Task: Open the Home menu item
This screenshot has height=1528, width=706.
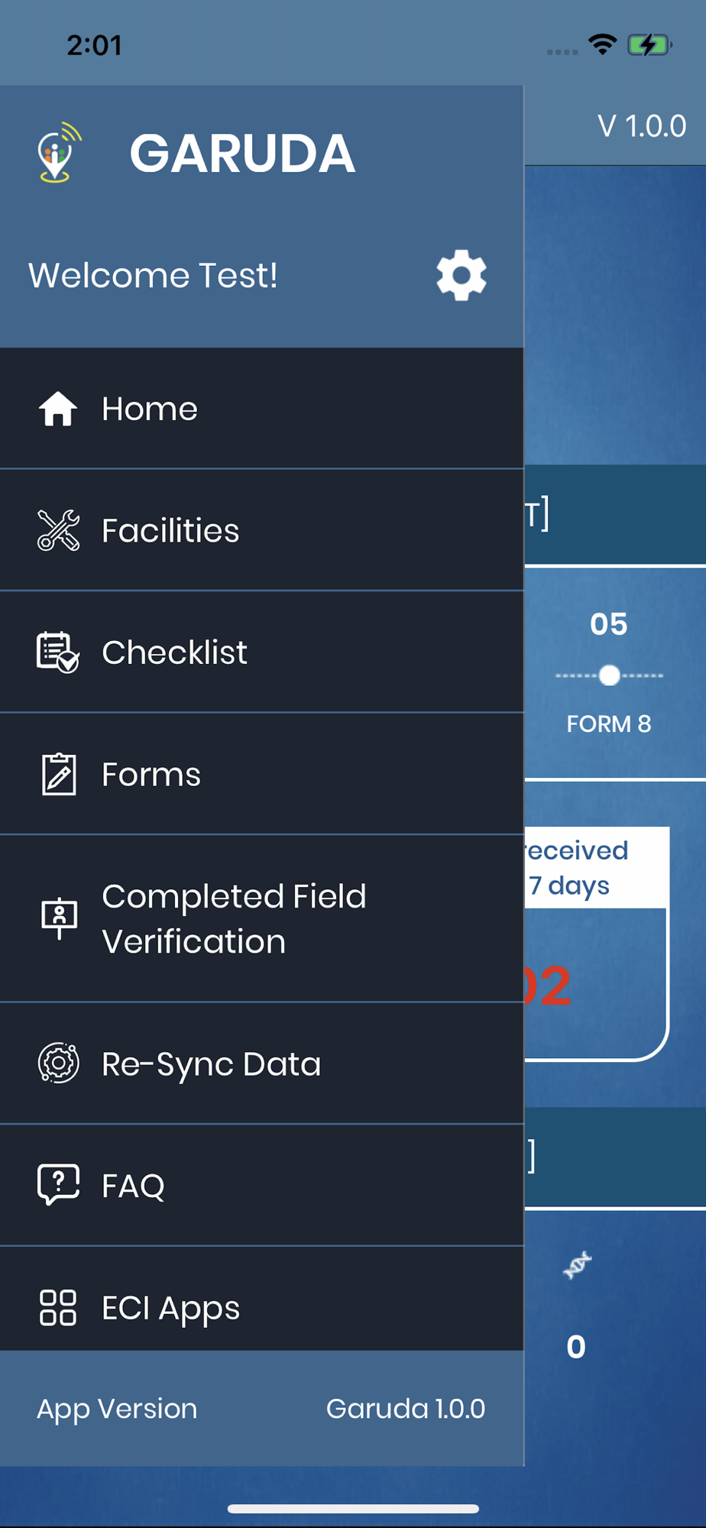Action: click(x=262, y=409)
